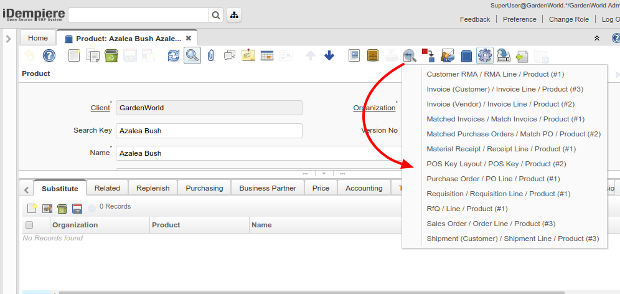
Task: Close the Product Azalea Bush tab
Action: (189, 38)
